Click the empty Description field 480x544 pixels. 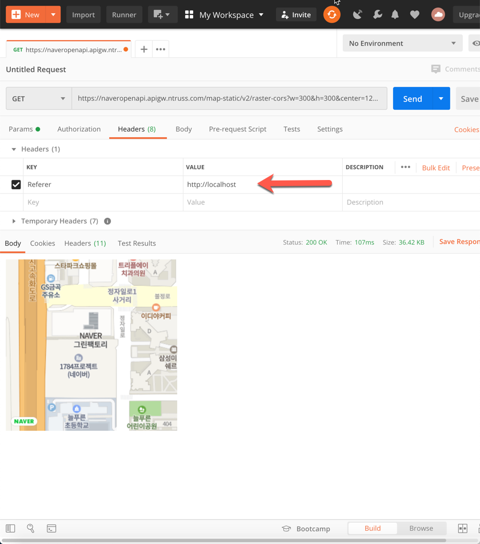coord(411,202)
